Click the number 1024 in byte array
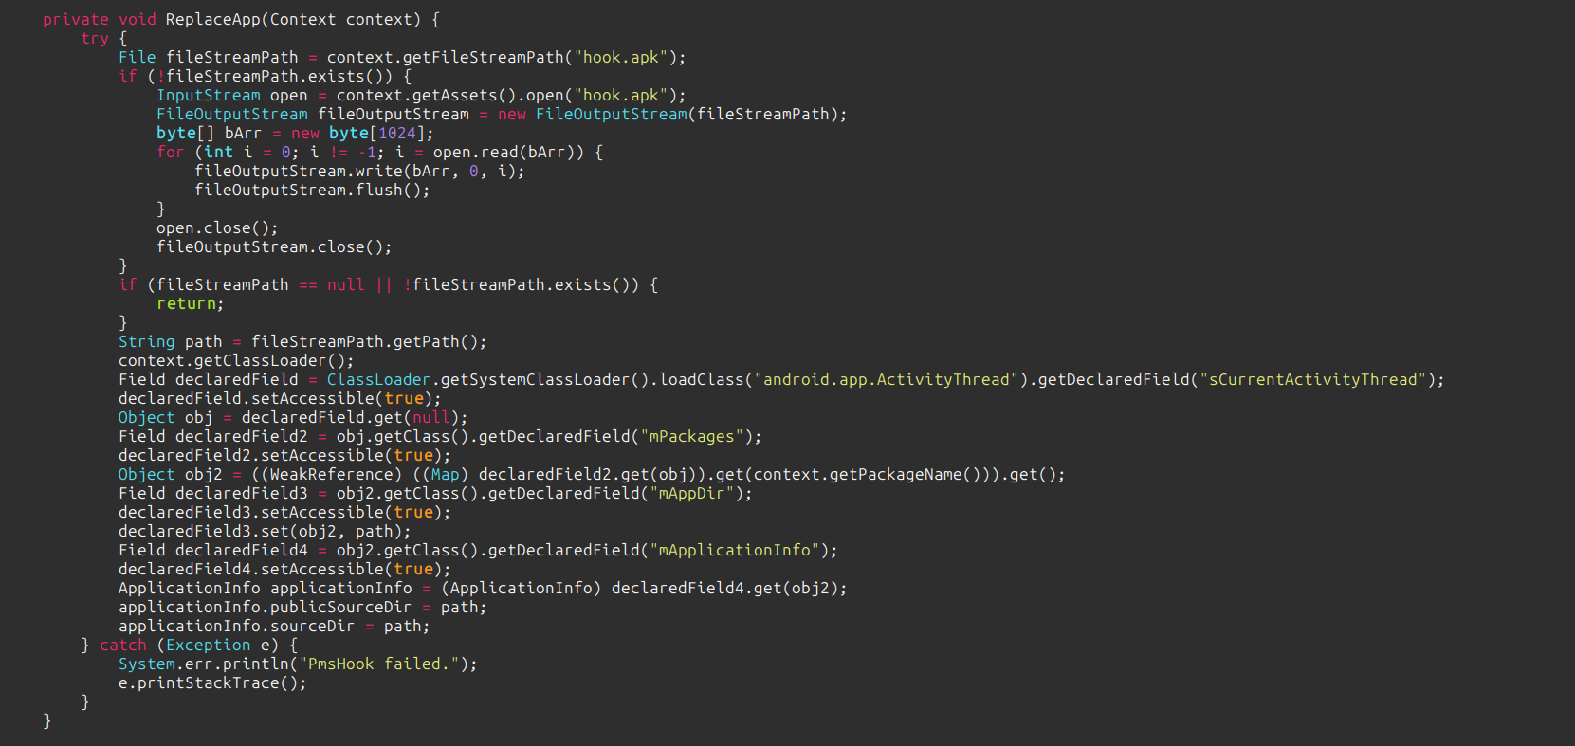 [x=396, y=133]
